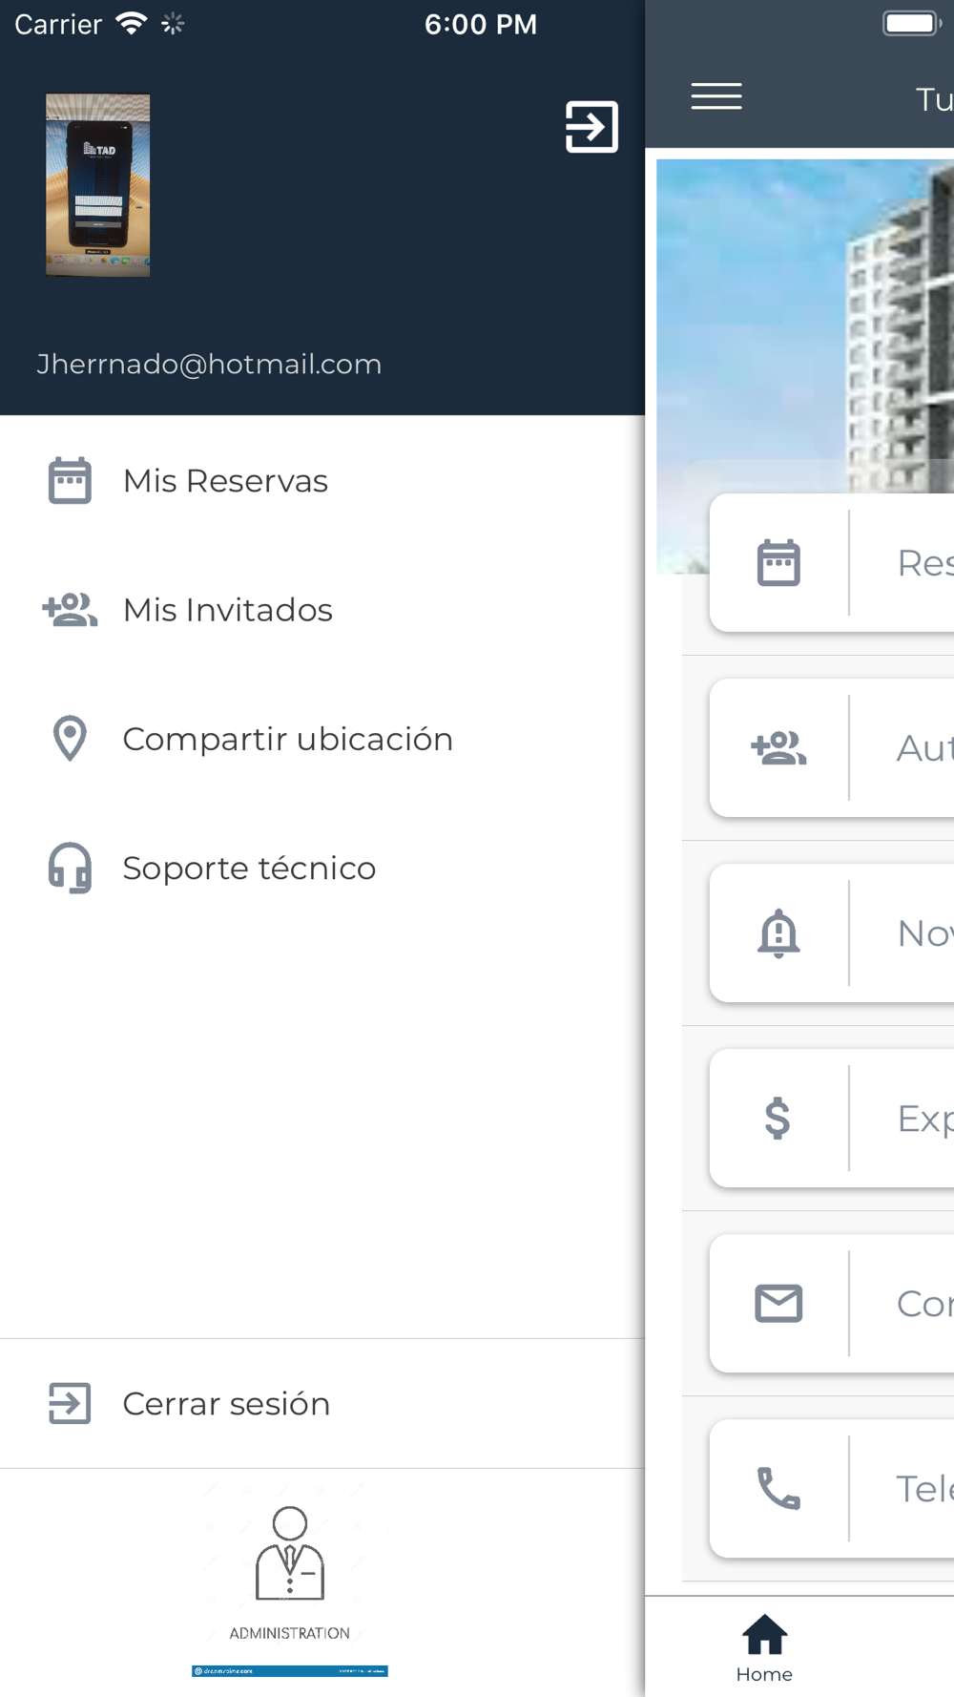Viewport: 954px width, 1697px height.
Task: Tap the 'Con' label on envelope card
Action: coord(925,1303)
